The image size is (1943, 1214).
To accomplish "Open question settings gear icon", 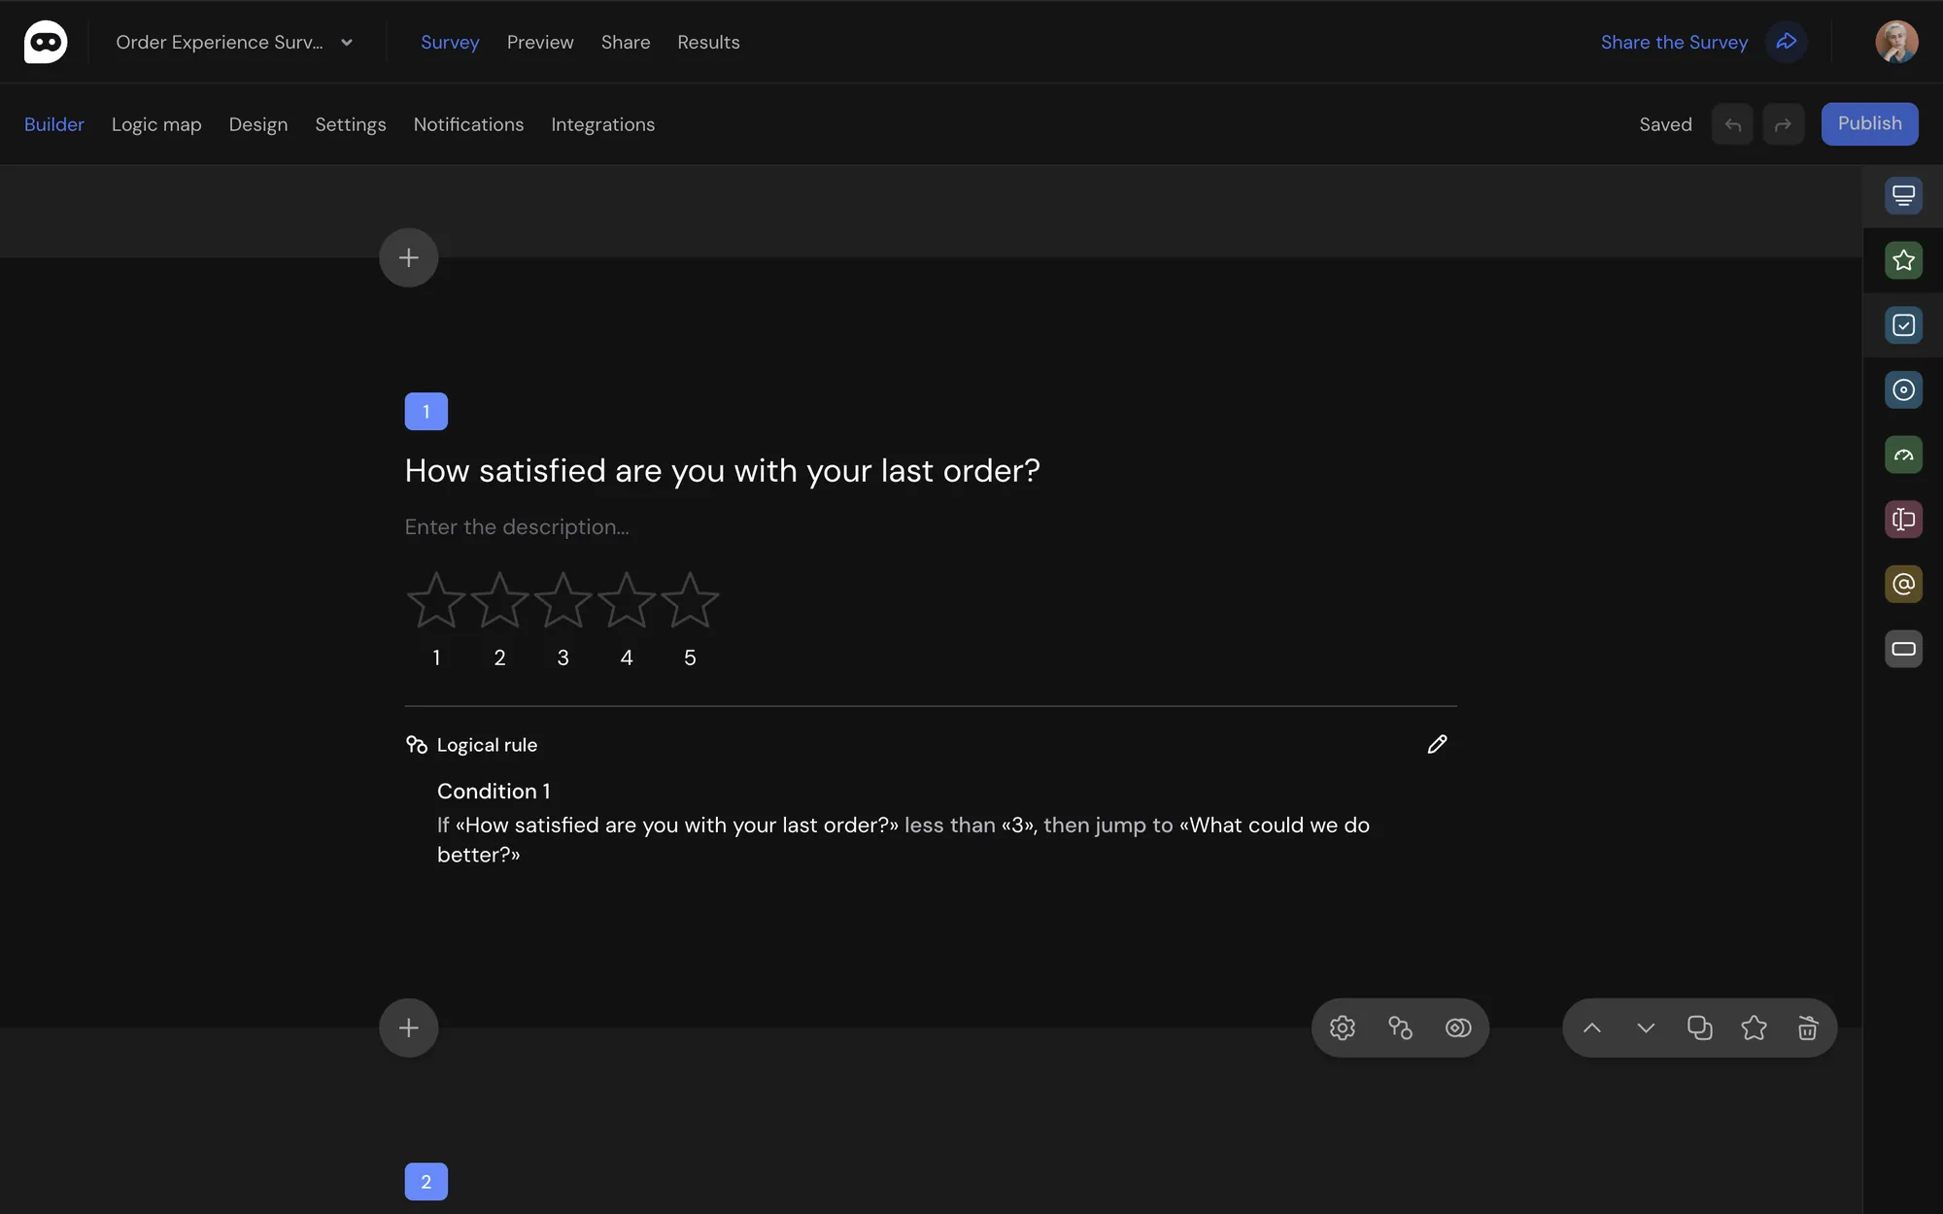I will tap(1342, 1028).
